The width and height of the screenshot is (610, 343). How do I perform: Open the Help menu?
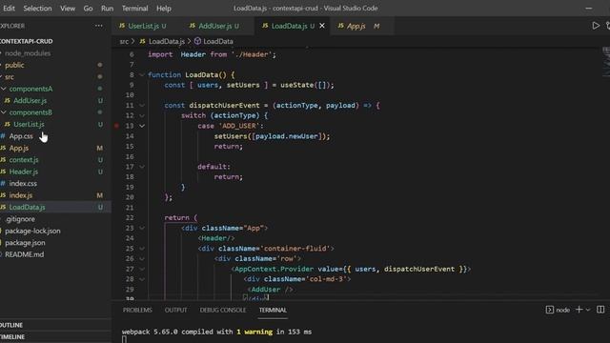tap(163, 9)
